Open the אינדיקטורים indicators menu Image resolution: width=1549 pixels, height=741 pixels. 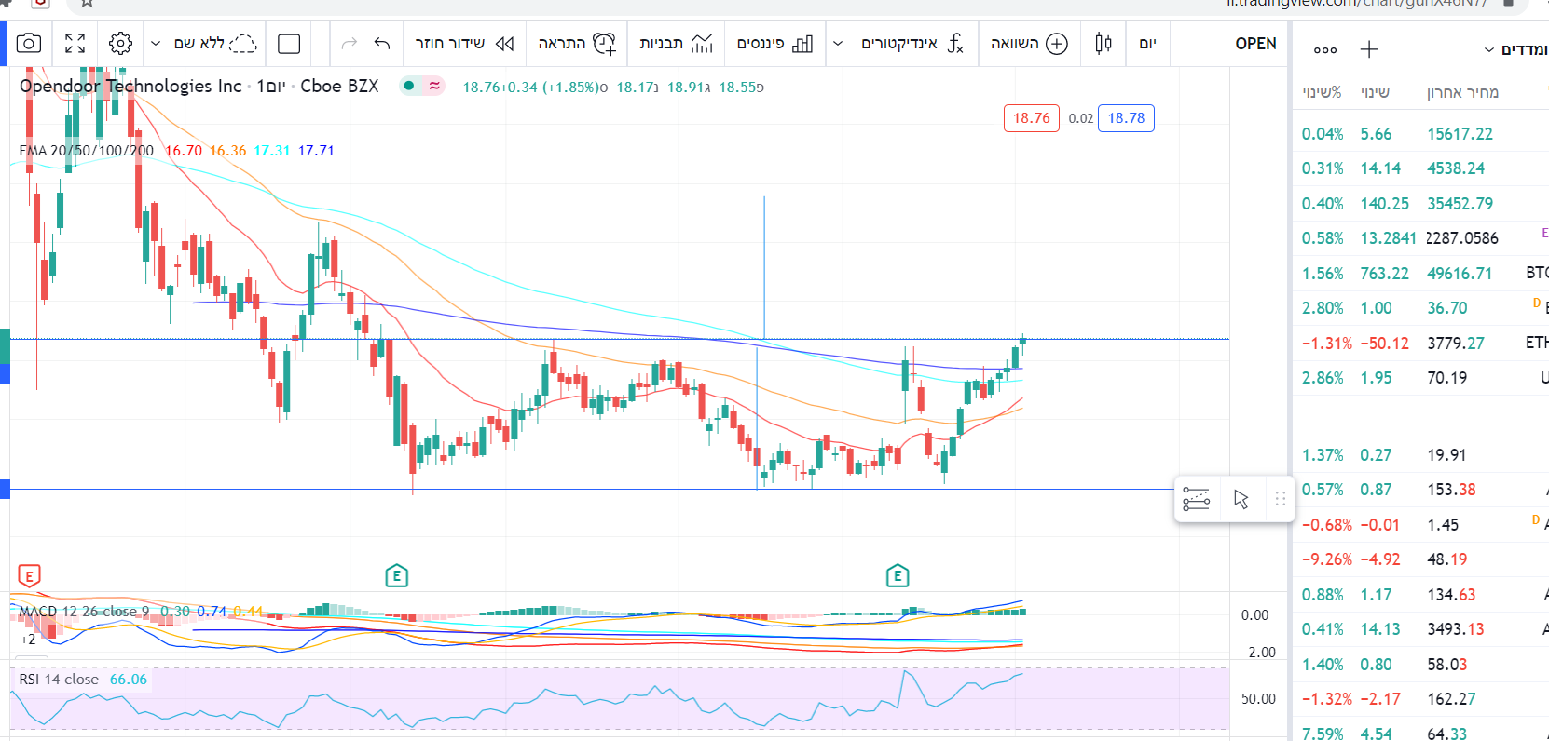coord(912,44)
